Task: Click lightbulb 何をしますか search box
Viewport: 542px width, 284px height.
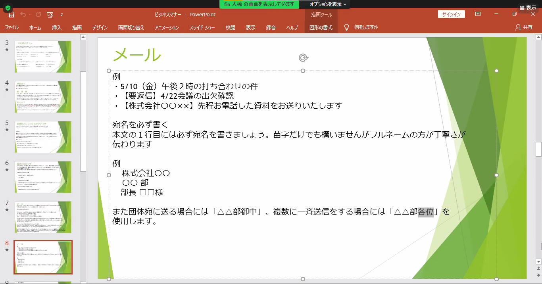Action: point(361,27)
